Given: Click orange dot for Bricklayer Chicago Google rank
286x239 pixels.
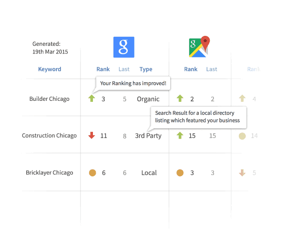Looking at the screenshot, I should (92, 173).
